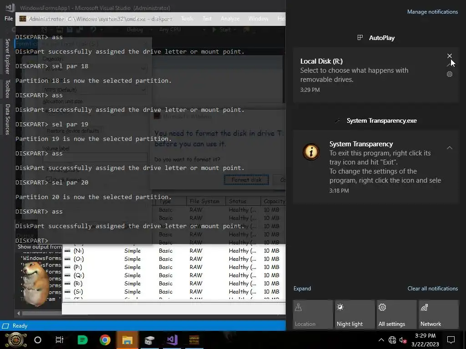The width and height of the screenshot is (466, 349).
Task: Open the Data Sources side tab
Action: (8, 120)
